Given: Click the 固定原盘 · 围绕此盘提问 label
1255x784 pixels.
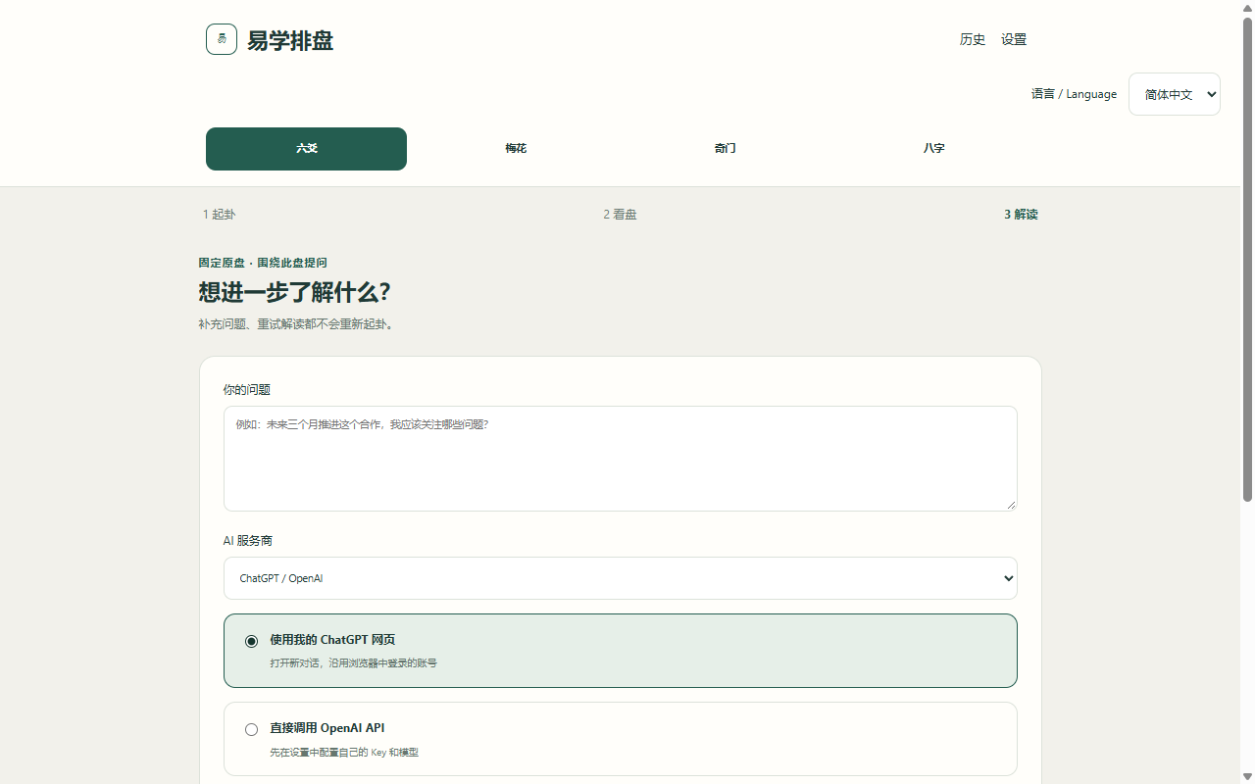Looking at the screenshot, I should [x=263, y=263].
